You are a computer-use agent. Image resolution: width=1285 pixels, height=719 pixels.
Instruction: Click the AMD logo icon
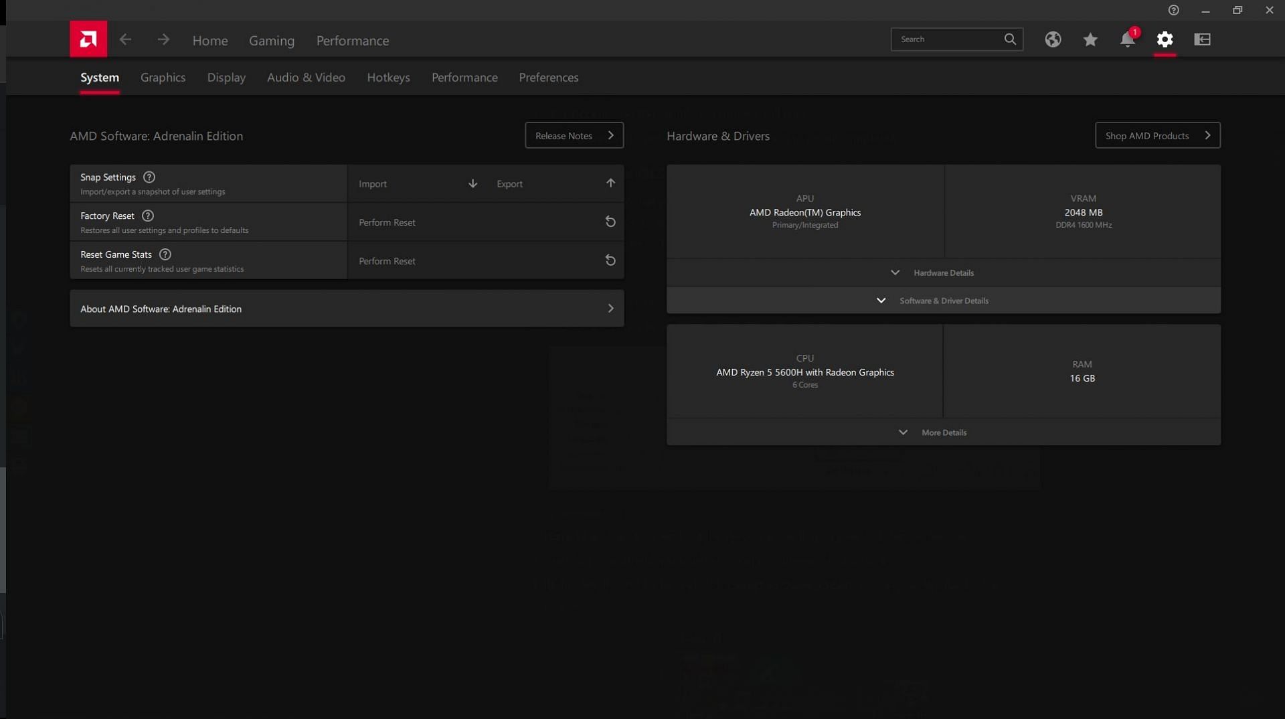(x=88, y=39)
